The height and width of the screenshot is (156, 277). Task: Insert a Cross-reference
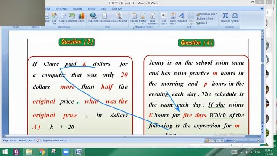tap(119, 17)
